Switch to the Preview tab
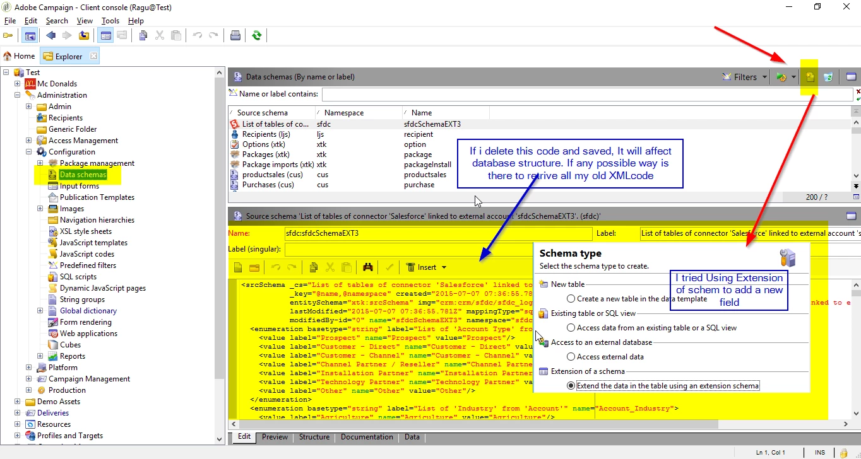The width and height of the screenshot is (861, 459). click(x=275, y=437)
